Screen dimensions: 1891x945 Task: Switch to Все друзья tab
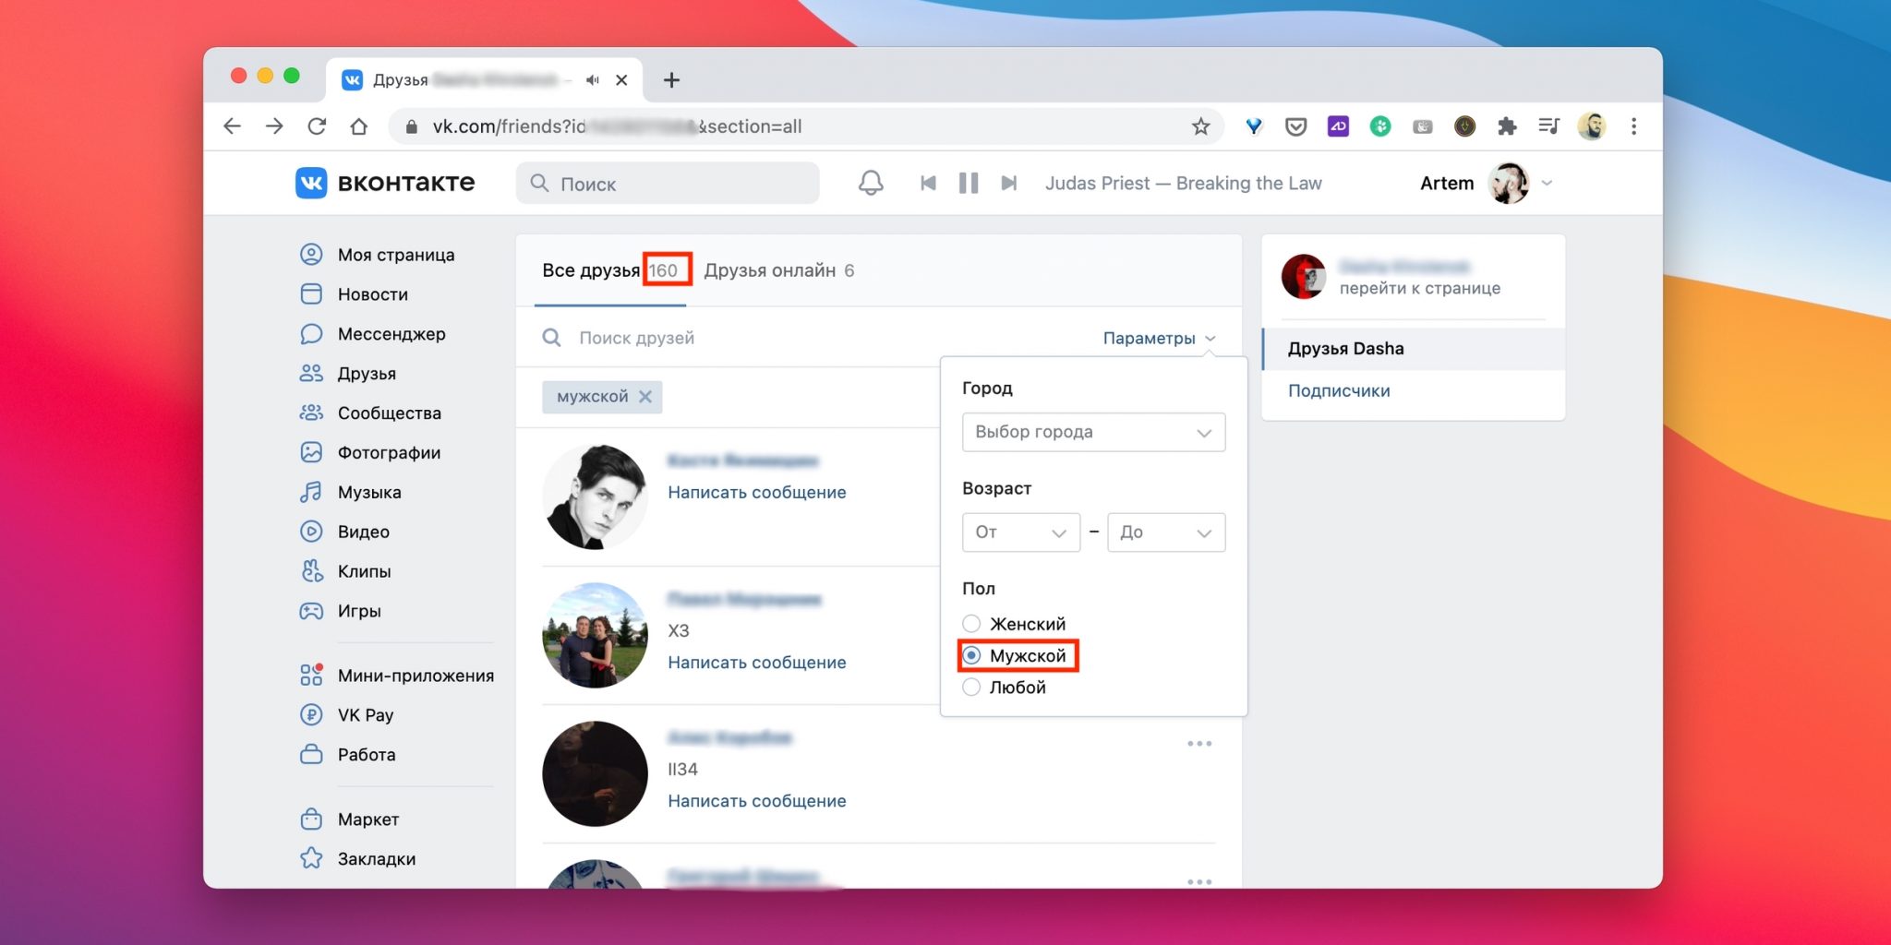point(610,270)
